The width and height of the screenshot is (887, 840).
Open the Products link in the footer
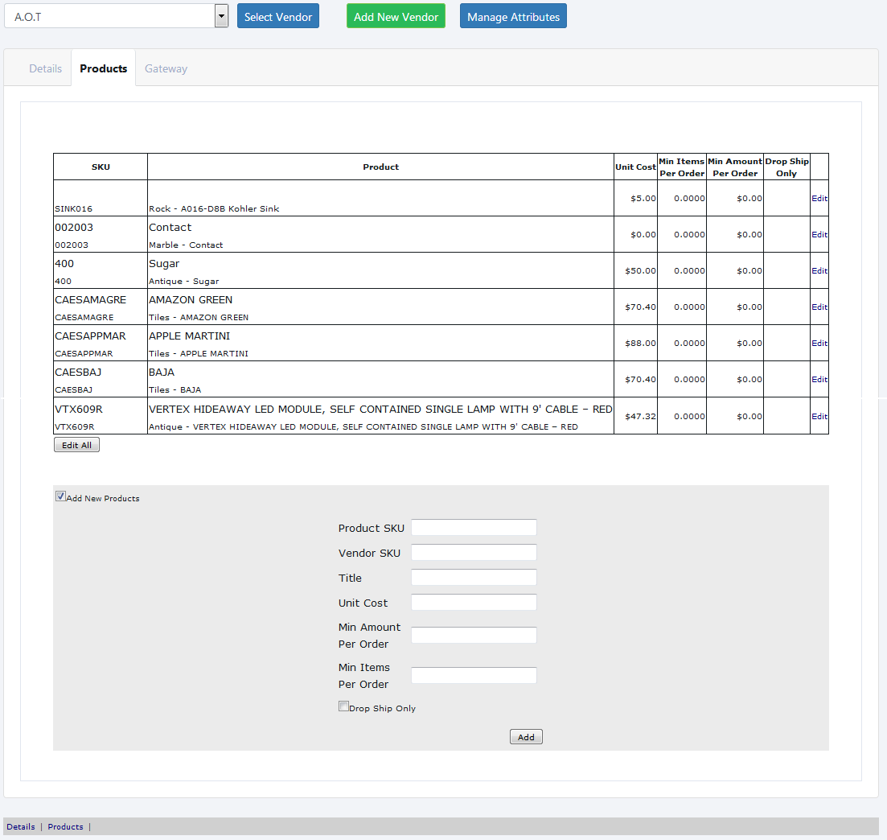pos(65,826)
